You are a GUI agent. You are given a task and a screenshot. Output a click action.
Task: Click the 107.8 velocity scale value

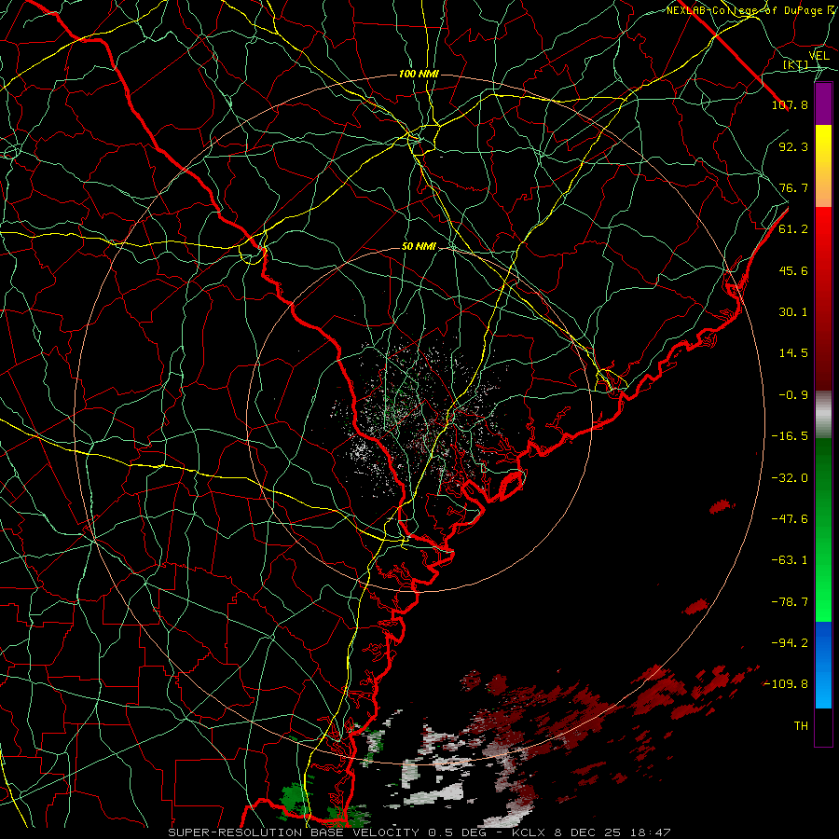(790, 104)
